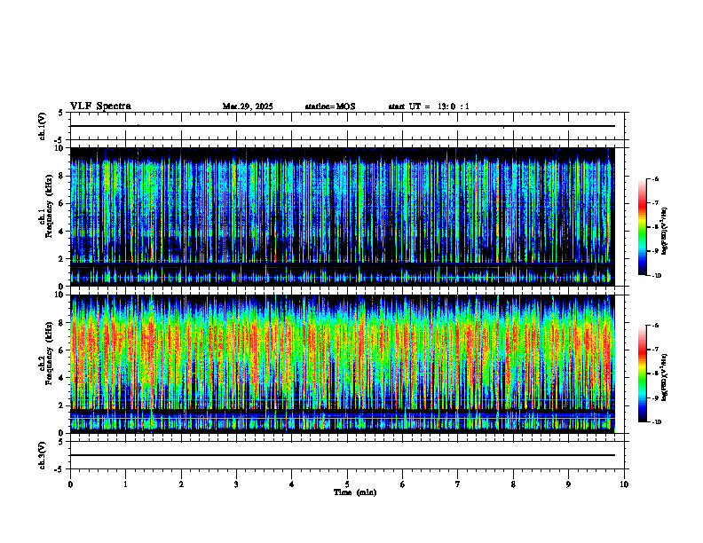The width and height of the screenshot is (703, 543).
Task: Click time axis tick label "6"
Action: [x=403, y=484]
